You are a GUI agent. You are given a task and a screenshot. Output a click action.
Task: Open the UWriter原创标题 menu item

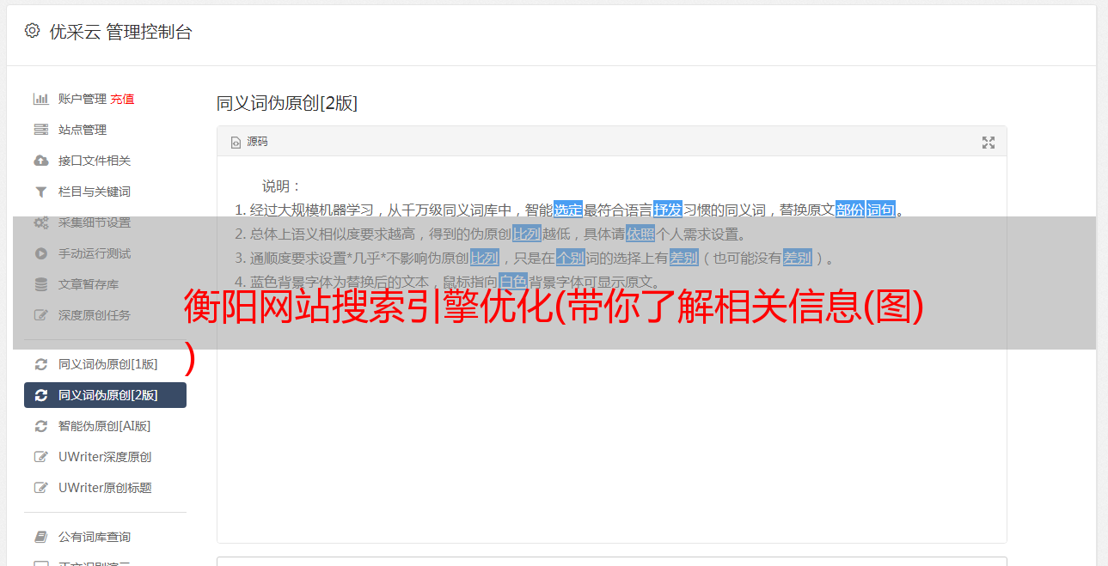(x=105, y=488)
